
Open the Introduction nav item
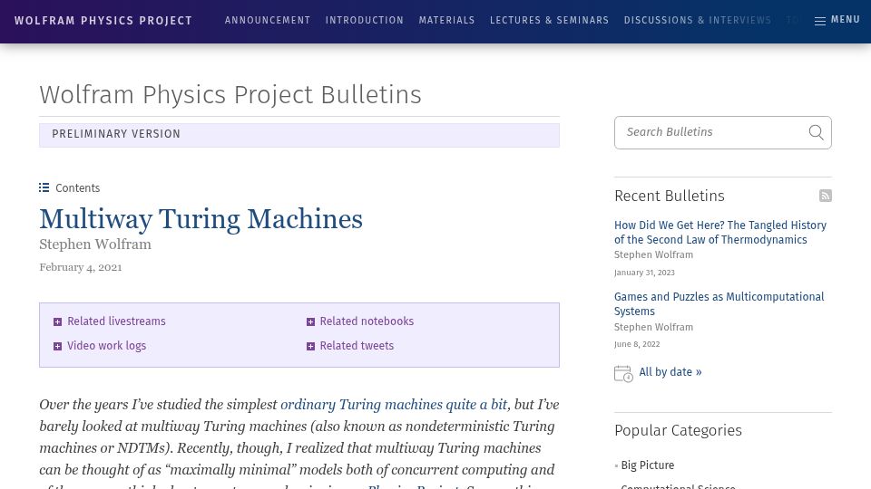click(365, 20)
